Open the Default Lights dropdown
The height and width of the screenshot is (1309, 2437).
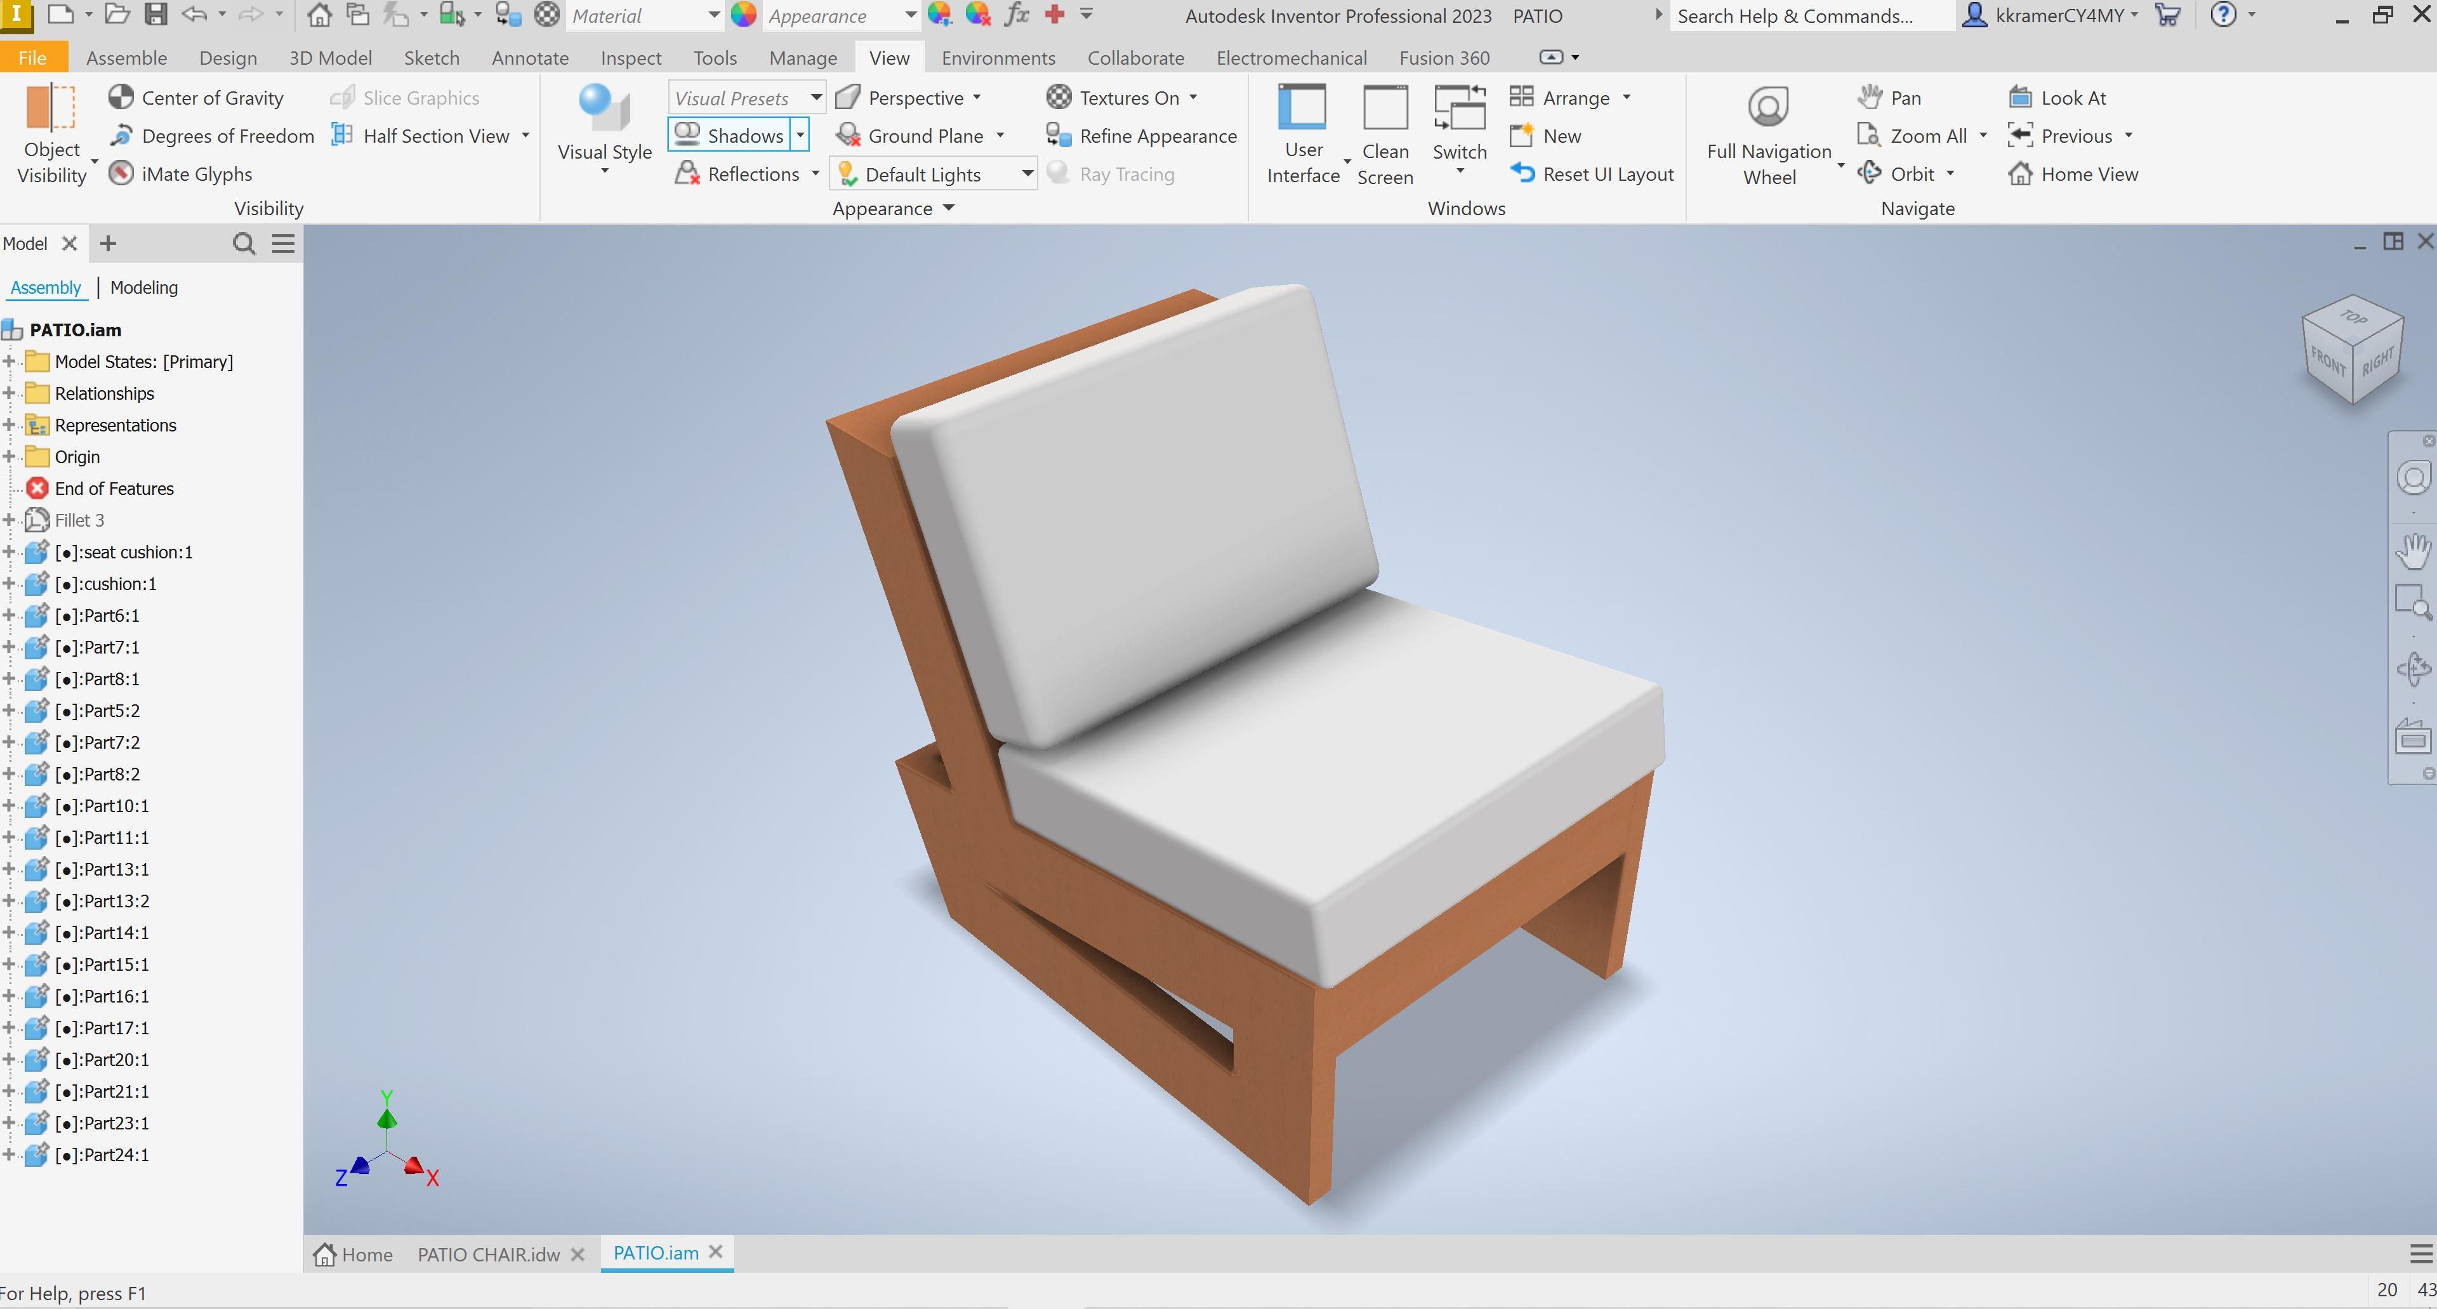point(1026,174)
